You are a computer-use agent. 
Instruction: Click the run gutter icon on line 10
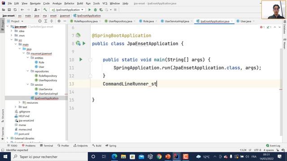[81, 59]
